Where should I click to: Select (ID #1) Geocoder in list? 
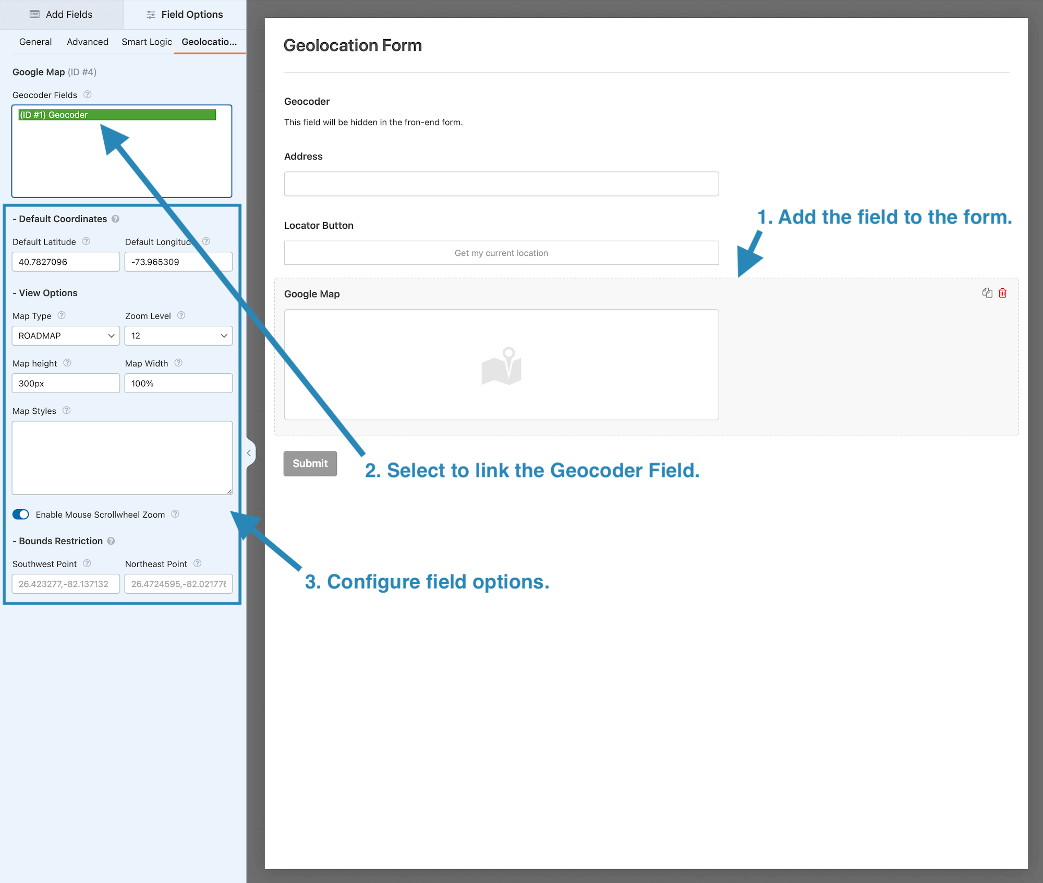(x=117, y=115)
